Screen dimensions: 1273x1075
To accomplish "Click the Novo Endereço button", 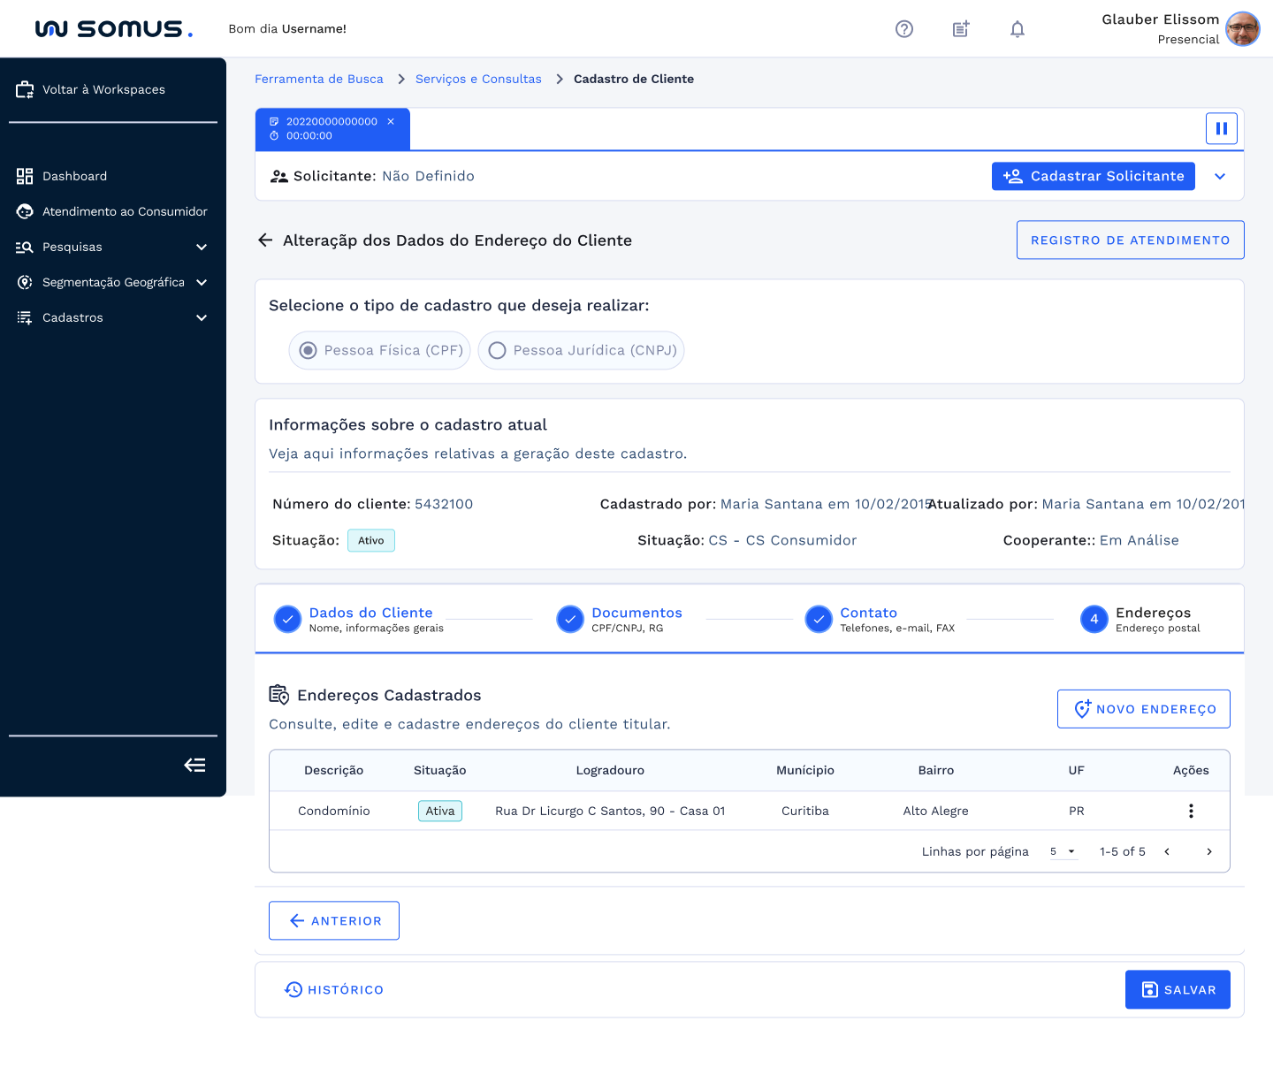I will [1143, 709].
